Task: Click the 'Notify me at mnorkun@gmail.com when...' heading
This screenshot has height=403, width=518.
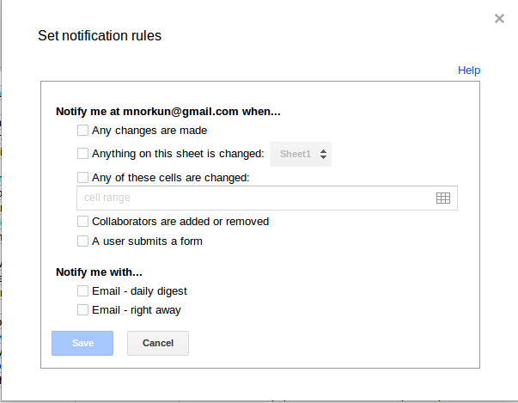Action: [x=168, y=111]
